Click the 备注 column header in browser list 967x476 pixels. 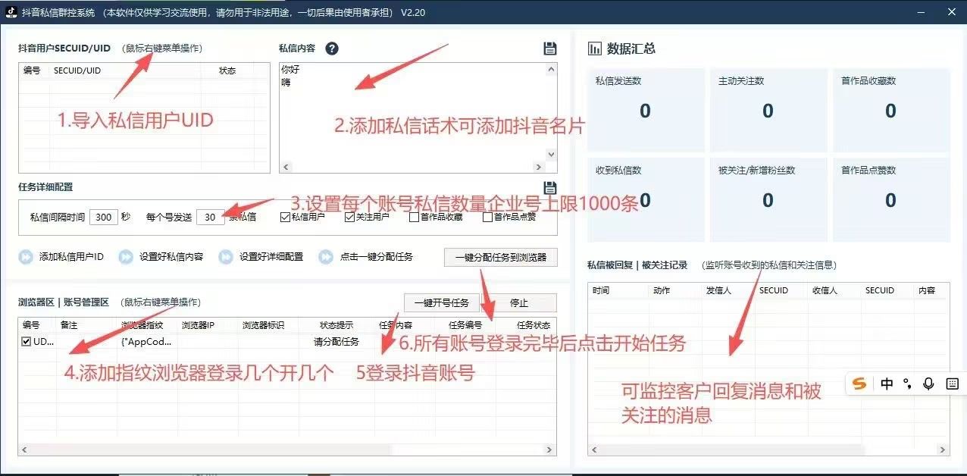tap(69, 325)
